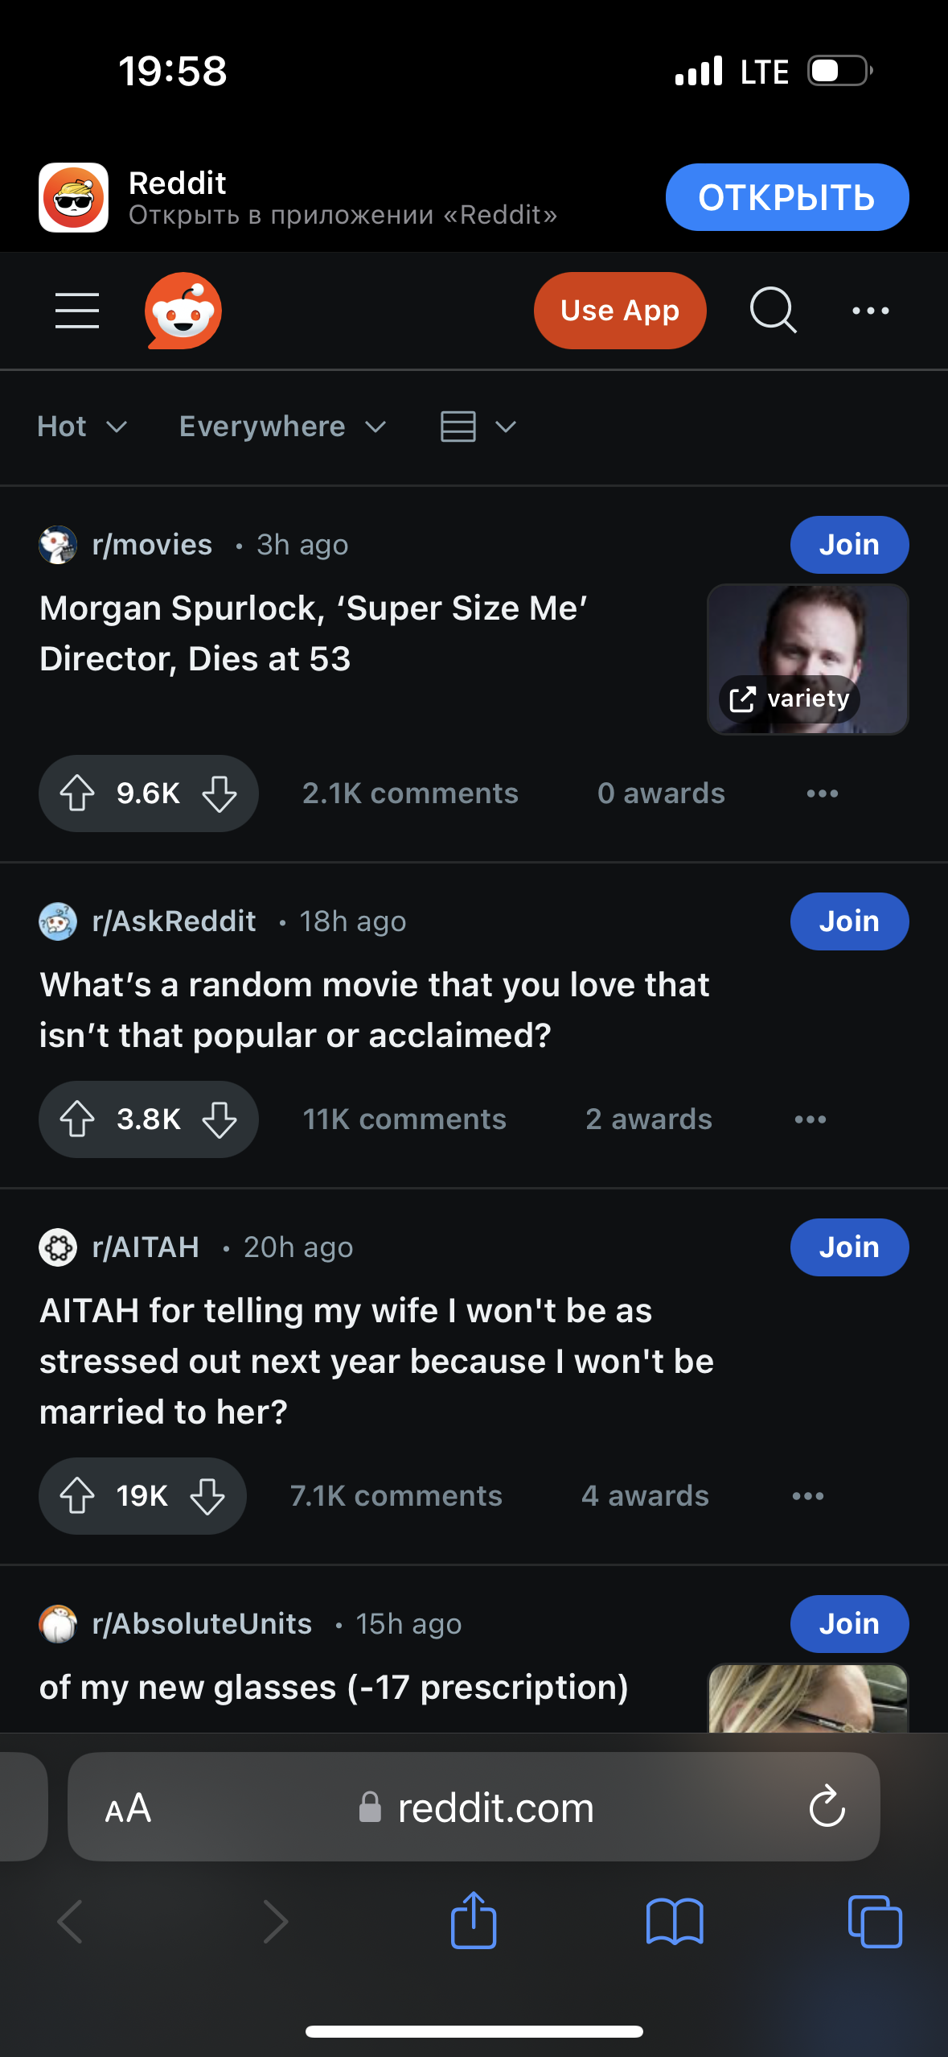Tap the Safari share icon
Viewport: 948px width, 2057px height.
(x=474, y=1921)
